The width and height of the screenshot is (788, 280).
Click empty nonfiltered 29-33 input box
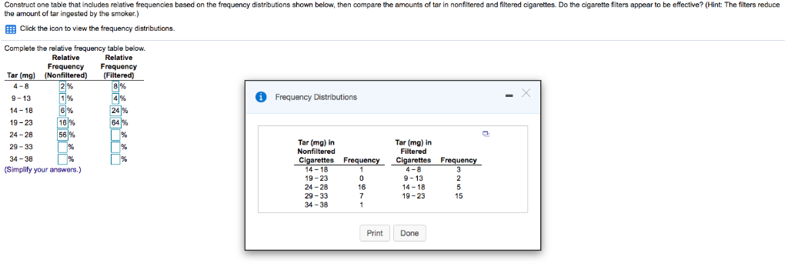point(63,147)
